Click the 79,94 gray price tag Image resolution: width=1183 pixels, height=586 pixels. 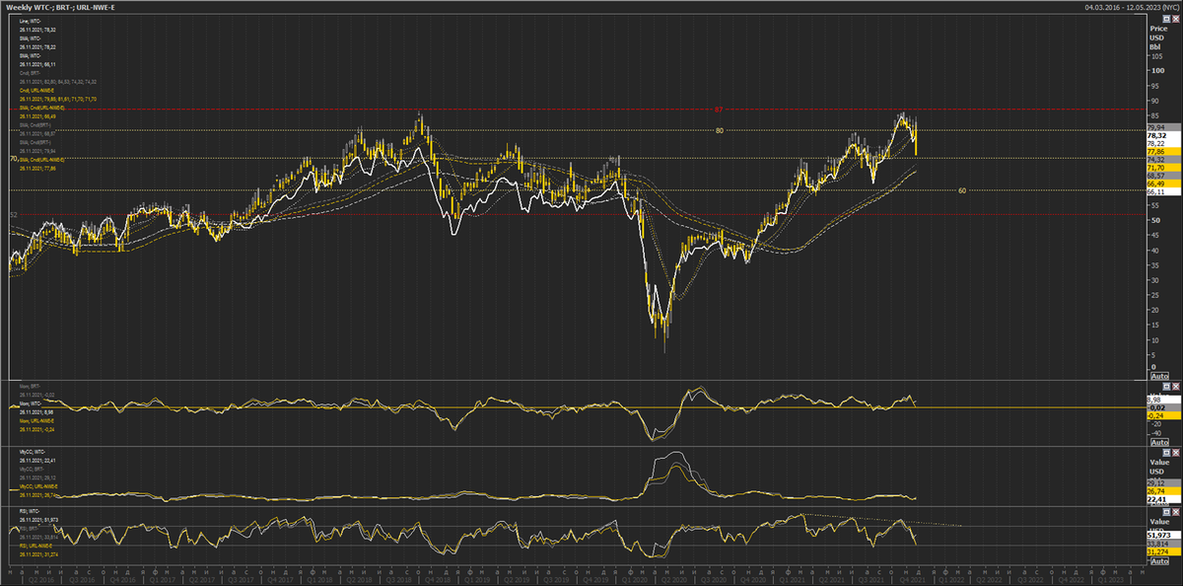point(1163,127)
